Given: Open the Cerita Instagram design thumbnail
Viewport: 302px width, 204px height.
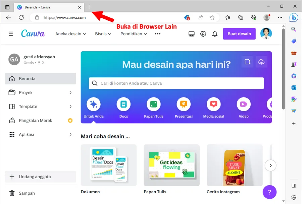Looking at the screenshot, I should coord(235,165).
